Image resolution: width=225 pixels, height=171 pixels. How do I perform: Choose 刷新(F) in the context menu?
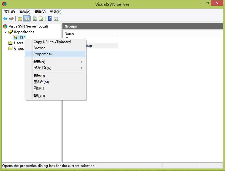pyautogui.click(x=55, y=88)
